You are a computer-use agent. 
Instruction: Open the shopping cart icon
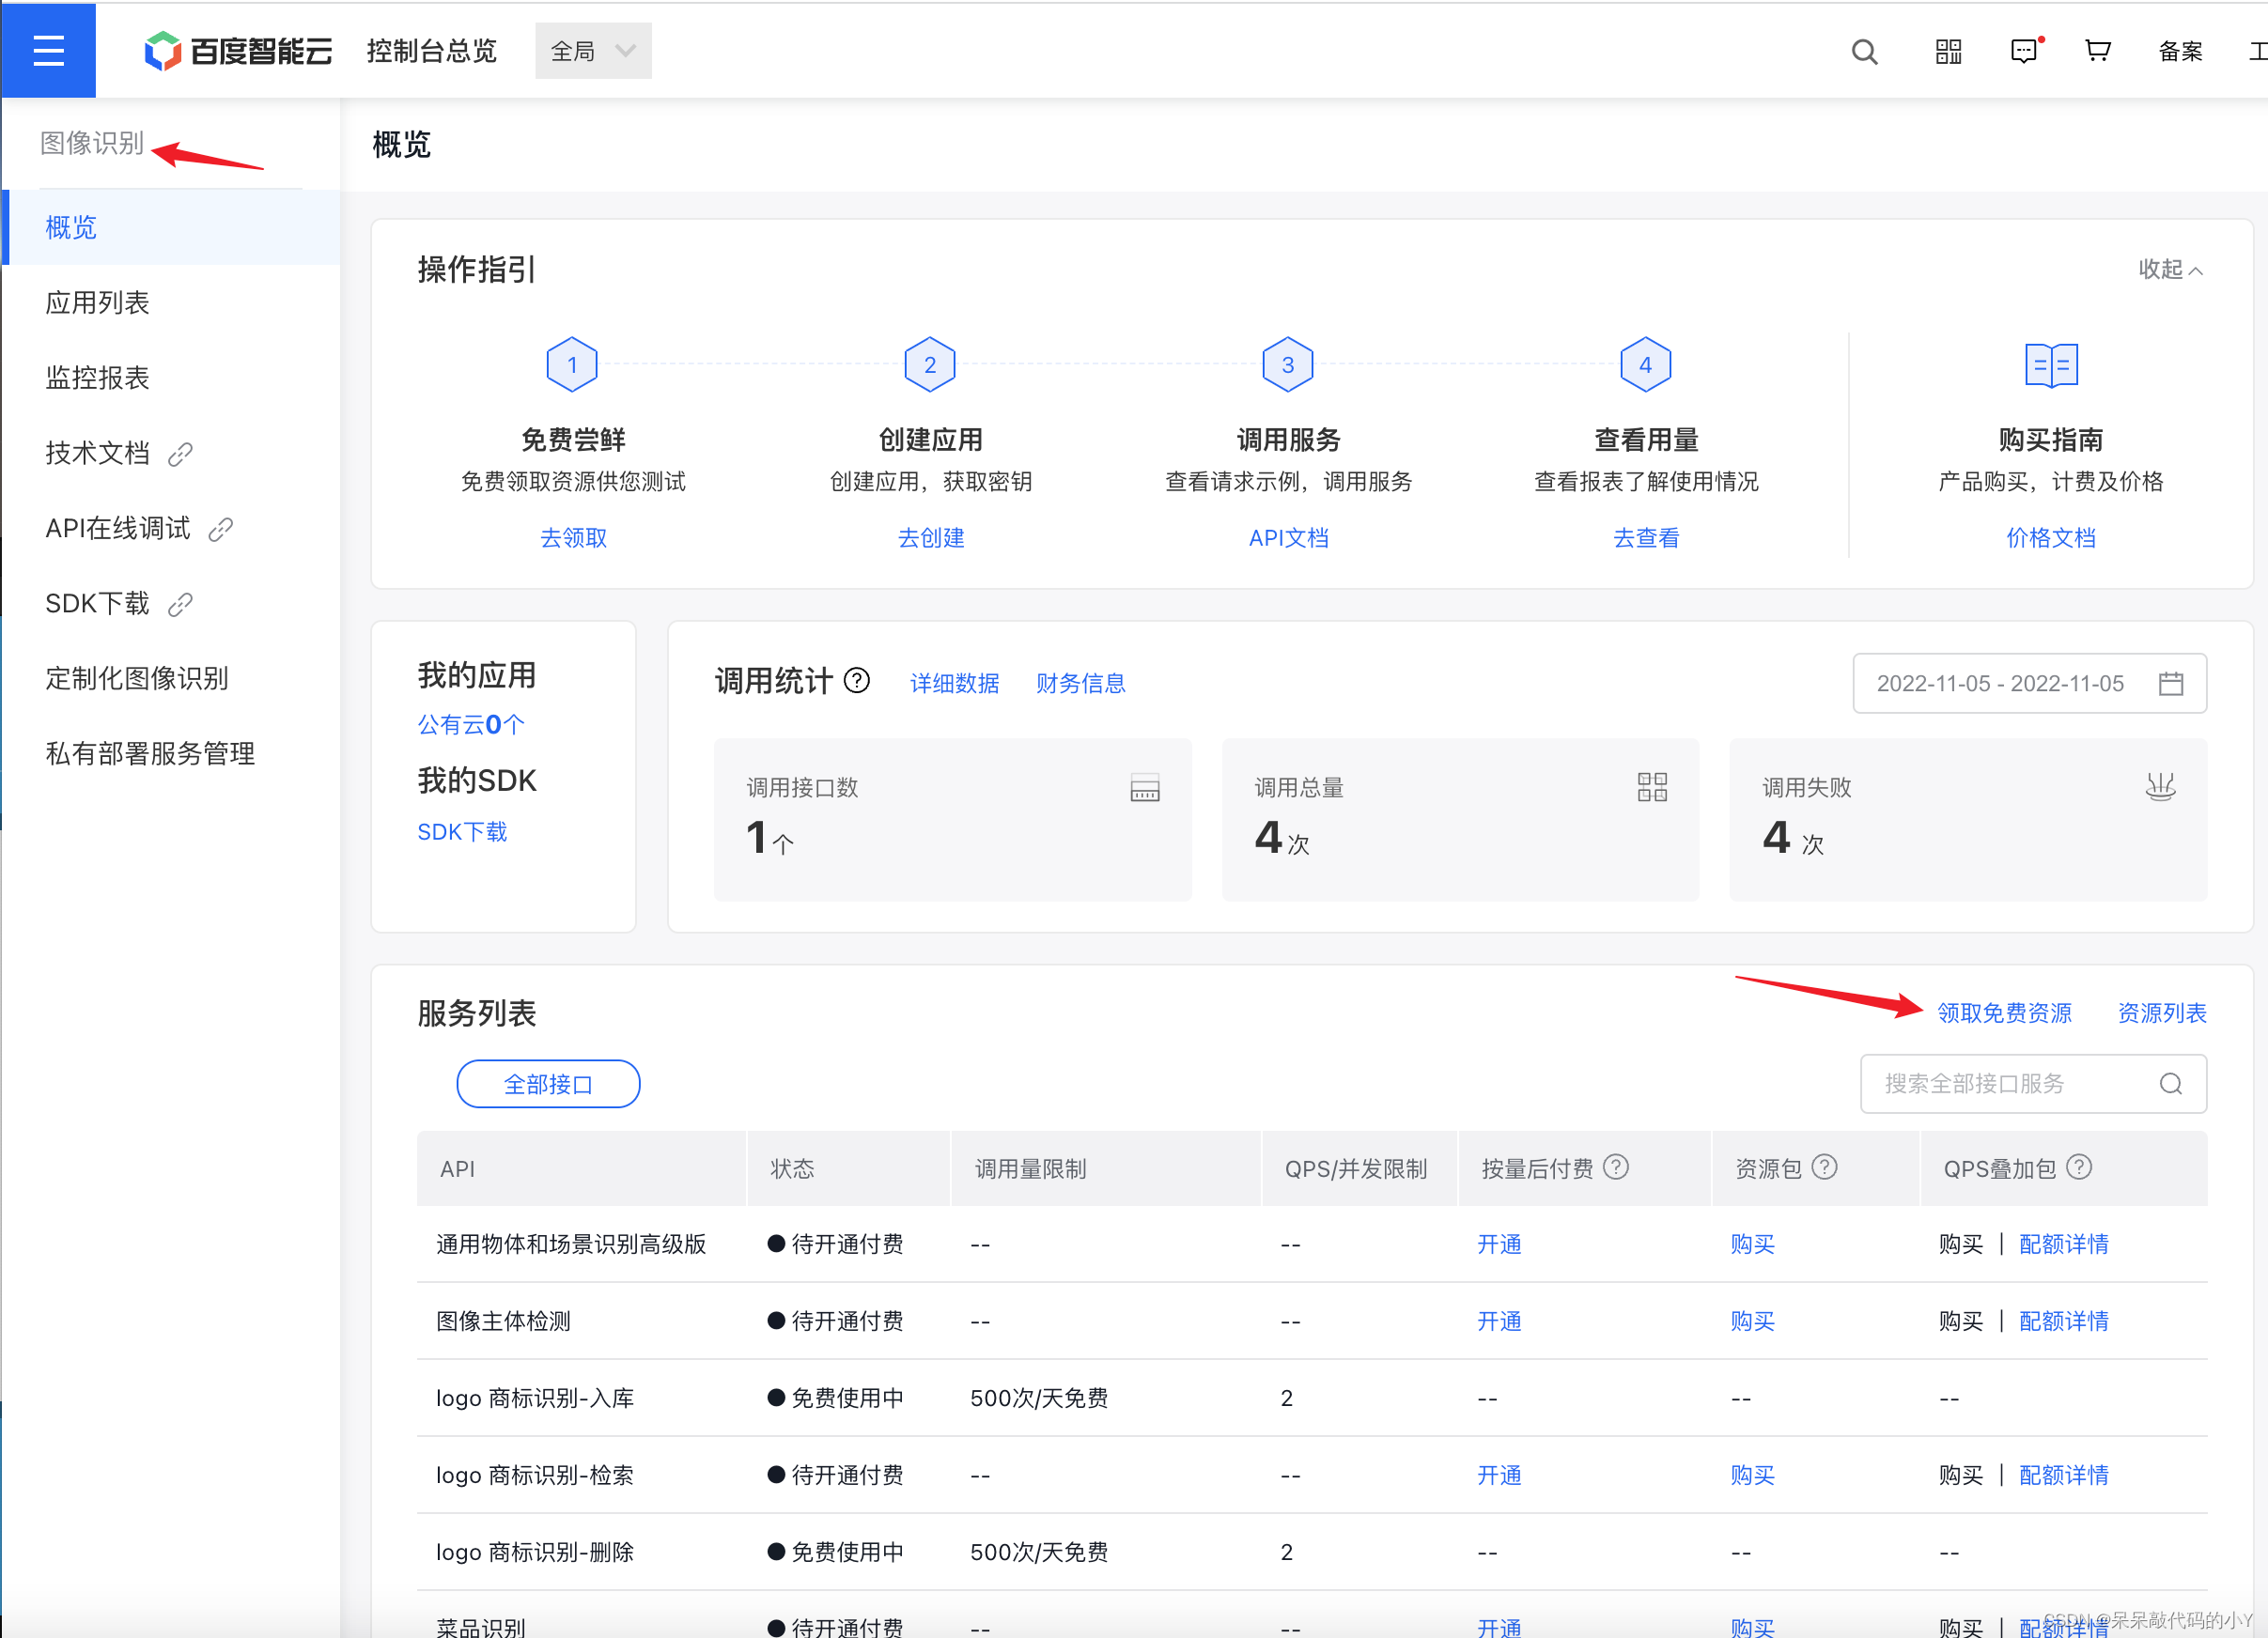(x=2098, y=51)
